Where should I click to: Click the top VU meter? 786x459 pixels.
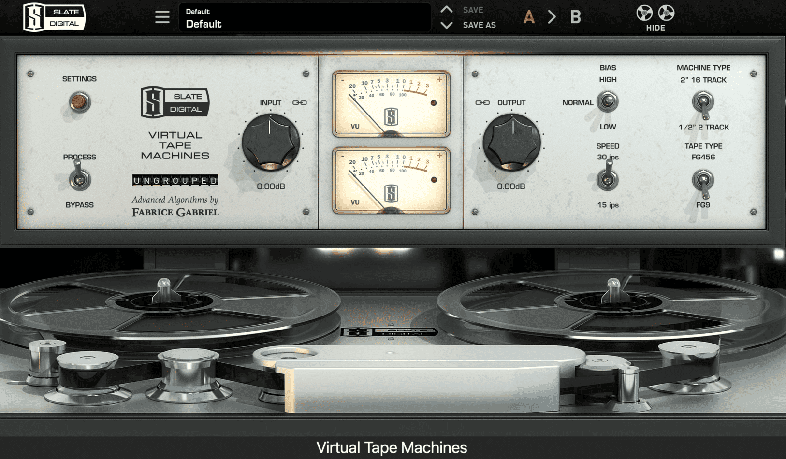pyautogui.click(x=391, y=104)
